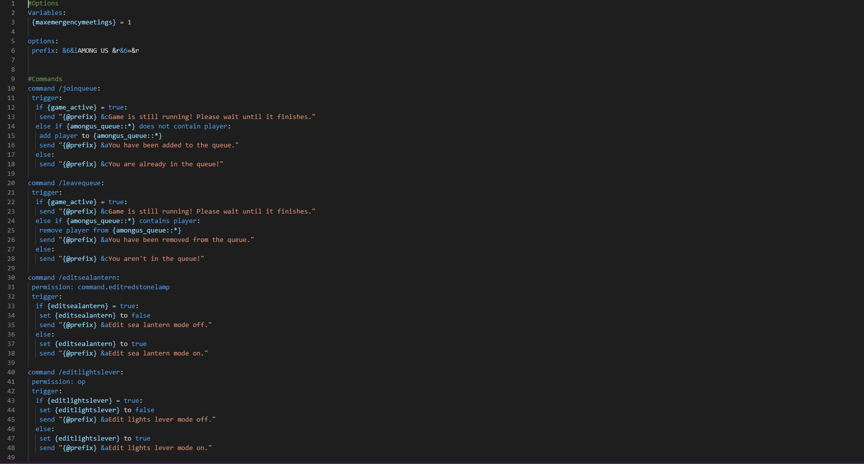Screen dimensions: 864x464
Task: Click 'add player to {amongus_queue::*}' line
Action: tap(101, 136)
